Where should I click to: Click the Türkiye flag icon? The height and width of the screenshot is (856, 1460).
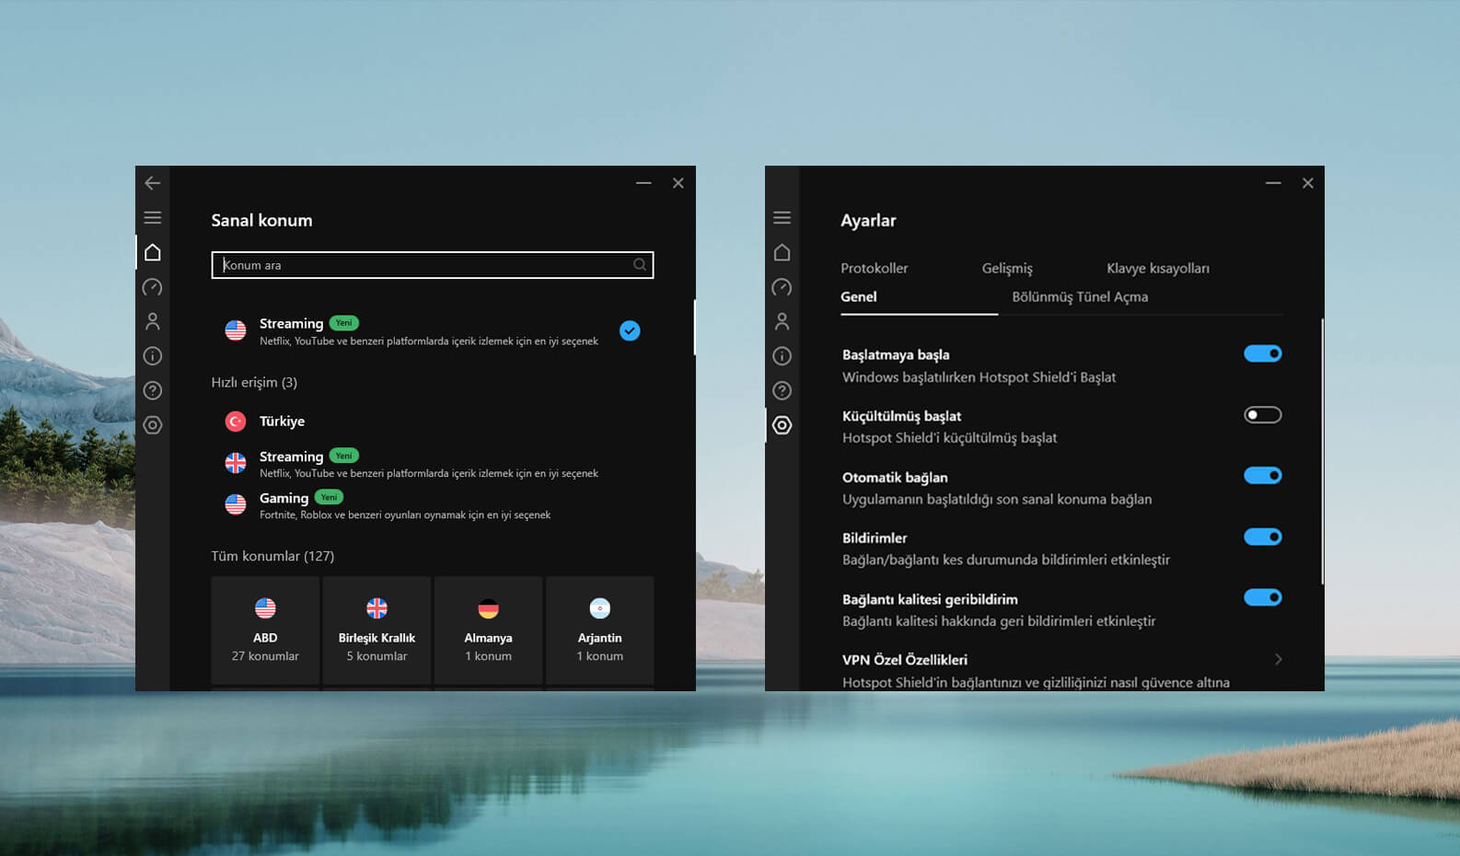tap(236, 422)
